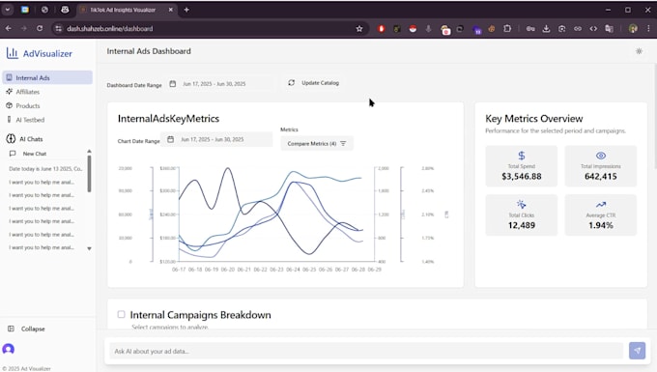Click the Internal Ads sidebar icon
The height and width of the screenshot is (372, 657).
10,77
